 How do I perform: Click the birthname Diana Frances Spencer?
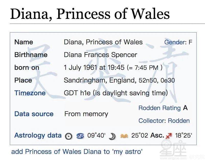pyautogui.click(x=100, y=55)
